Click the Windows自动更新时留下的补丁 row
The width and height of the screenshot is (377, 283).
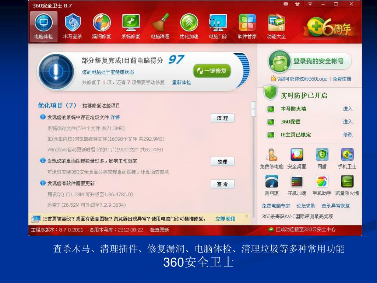[x=105, y=150]
